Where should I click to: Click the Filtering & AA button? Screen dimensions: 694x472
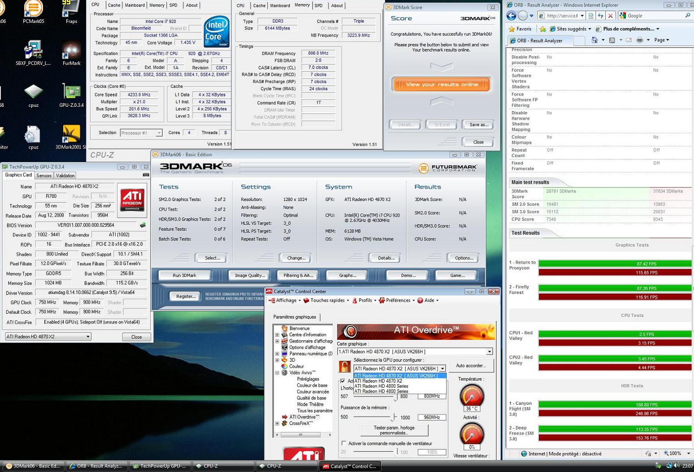coord(298,275)
